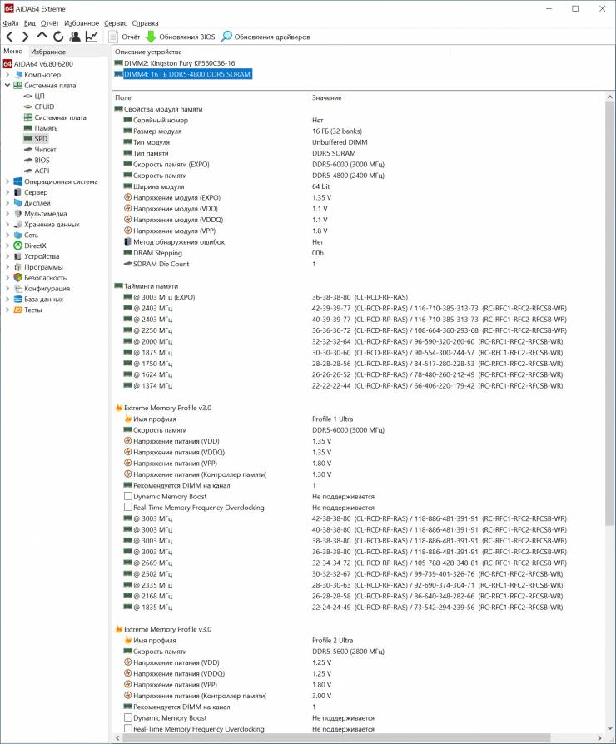Screen dimensions: 616x744
Task: Expand the Мультимедиа tree node
Action: [x=7, y=214]
